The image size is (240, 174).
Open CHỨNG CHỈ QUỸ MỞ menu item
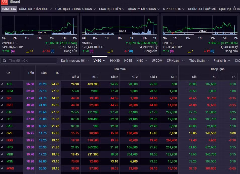tap(202, 9)
